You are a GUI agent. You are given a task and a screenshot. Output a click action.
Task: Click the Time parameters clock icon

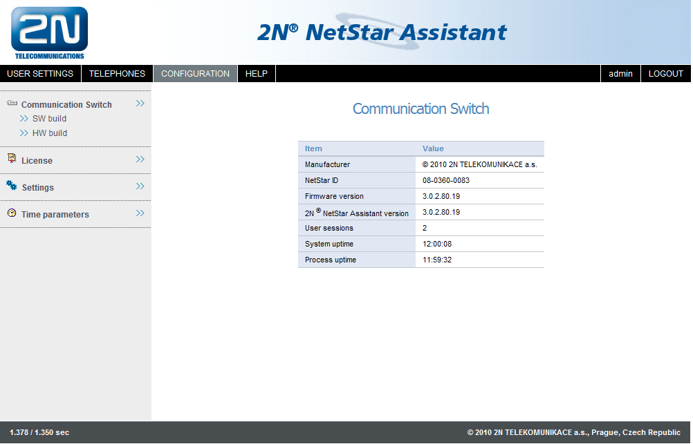[12, 213]
